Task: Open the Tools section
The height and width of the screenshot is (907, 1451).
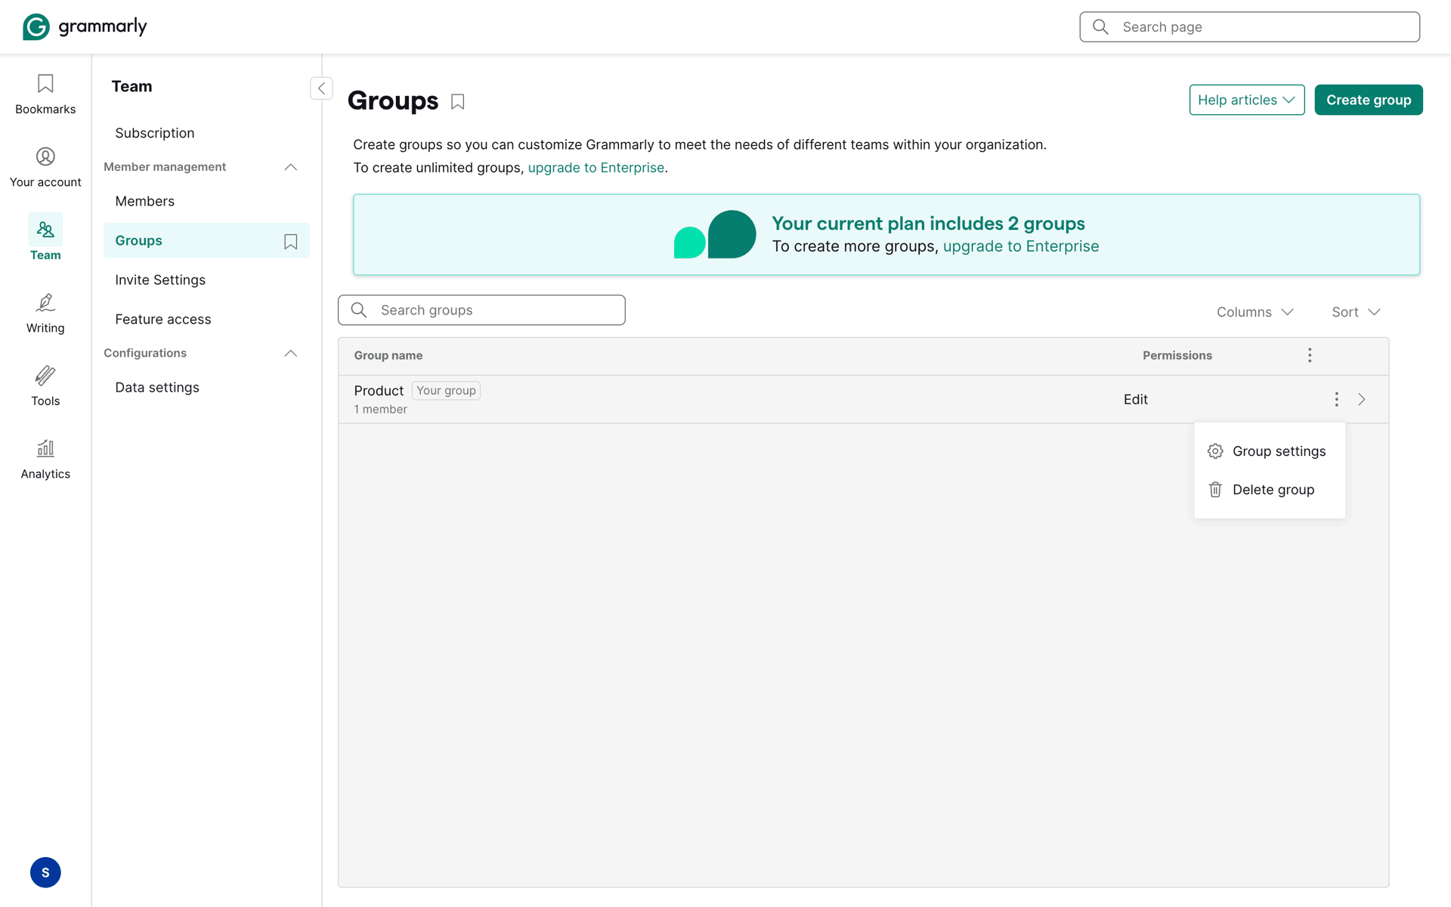Action: 45,386
